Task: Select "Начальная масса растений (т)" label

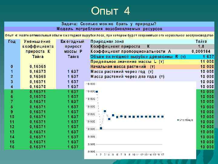Action: tap(123, 67)
